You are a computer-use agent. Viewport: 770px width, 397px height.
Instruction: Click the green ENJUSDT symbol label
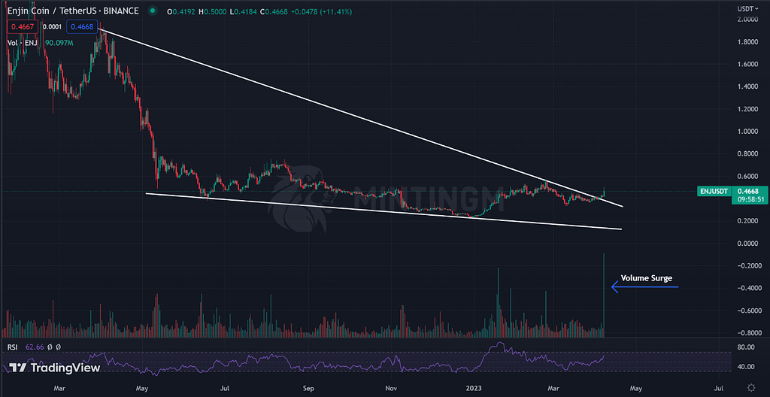coord(713,192)
